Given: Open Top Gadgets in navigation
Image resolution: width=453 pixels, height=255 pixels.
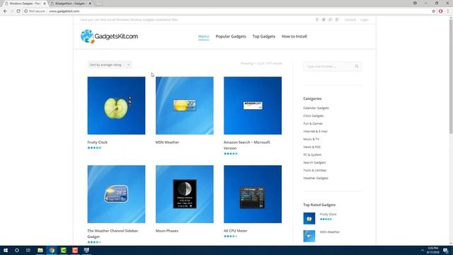Looking at the screenshot, I should pyautogui.click(x=264, y=36).
